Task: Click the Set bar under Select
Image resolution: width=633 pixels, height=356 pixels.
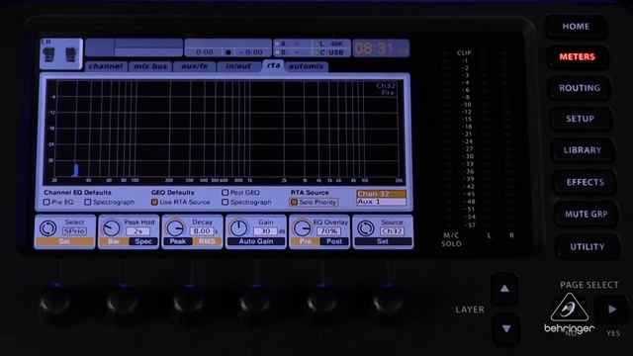Action: click(64, 241)
